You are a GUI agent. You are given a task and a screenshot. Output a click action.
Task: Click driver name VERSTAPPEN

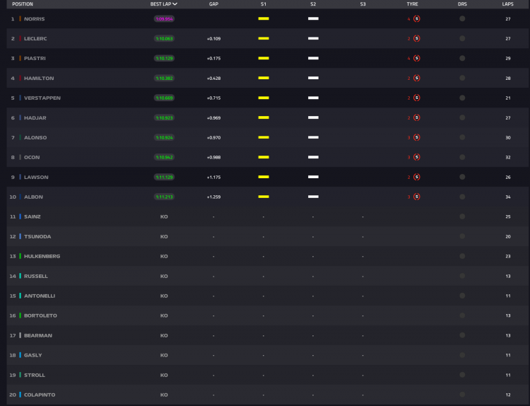[x=42, y=98]
